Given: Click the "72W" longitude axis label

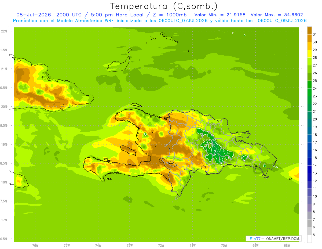Looking at the screenshot, I should [x=161, y=246].
